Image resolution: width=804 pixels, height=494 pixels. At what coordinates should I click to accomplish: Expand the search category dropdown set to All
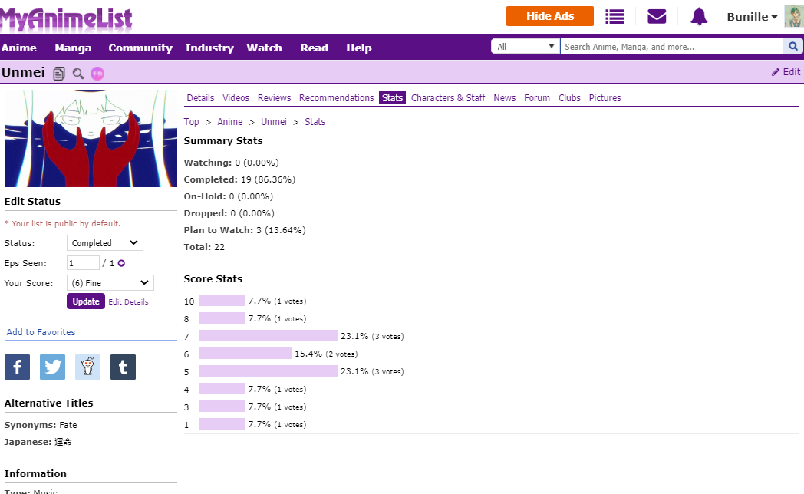(x=526, y=47)
